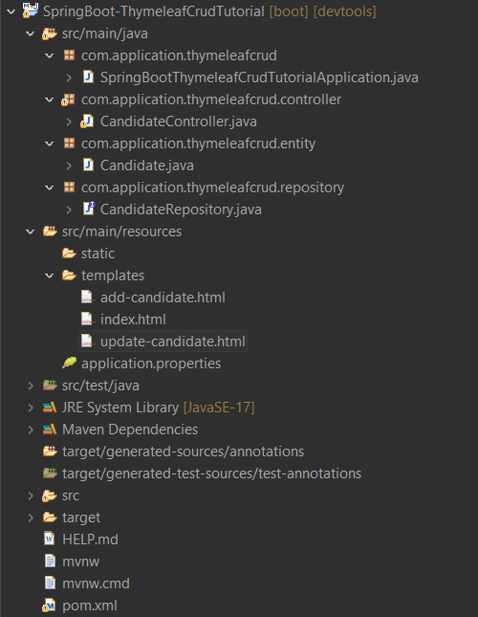This screenshot has width=478, height=617.
Task: Expand the JRE System Library node
Action: (x=31, y=408)
